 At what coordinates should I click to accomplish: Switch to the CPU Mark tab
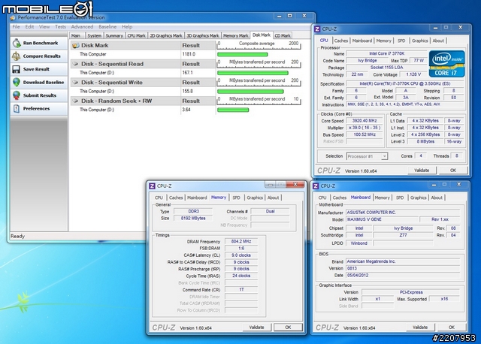click(136, 35)
